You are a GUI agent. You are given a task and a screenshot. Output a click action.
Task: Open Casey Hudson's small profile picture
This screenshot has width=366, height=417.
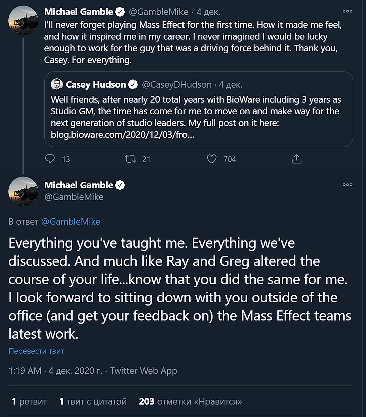coord(57,84)
